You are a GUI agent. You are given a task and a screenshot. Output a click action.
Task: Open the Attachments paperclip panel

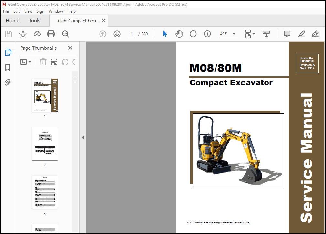coord(8,82)
